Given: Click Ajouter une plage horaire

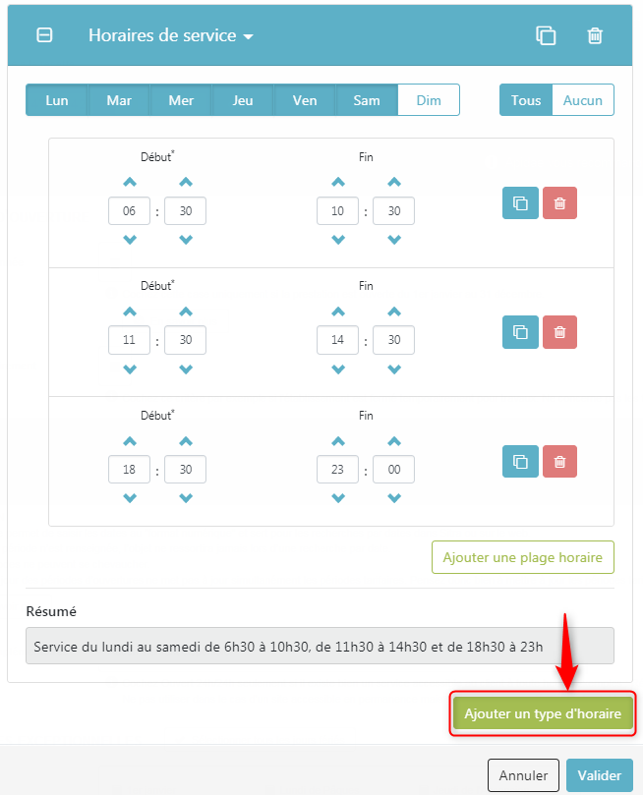Looking at the screenshot, I should [x=523, y=558].
